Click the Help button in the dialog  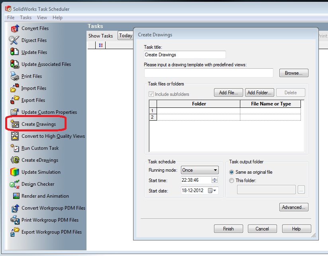click(297, 229)
